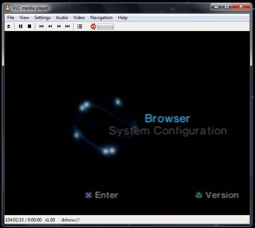Click the Eject button in the toolbar
This screenshot has width=255, height=228.
(9, 26)
